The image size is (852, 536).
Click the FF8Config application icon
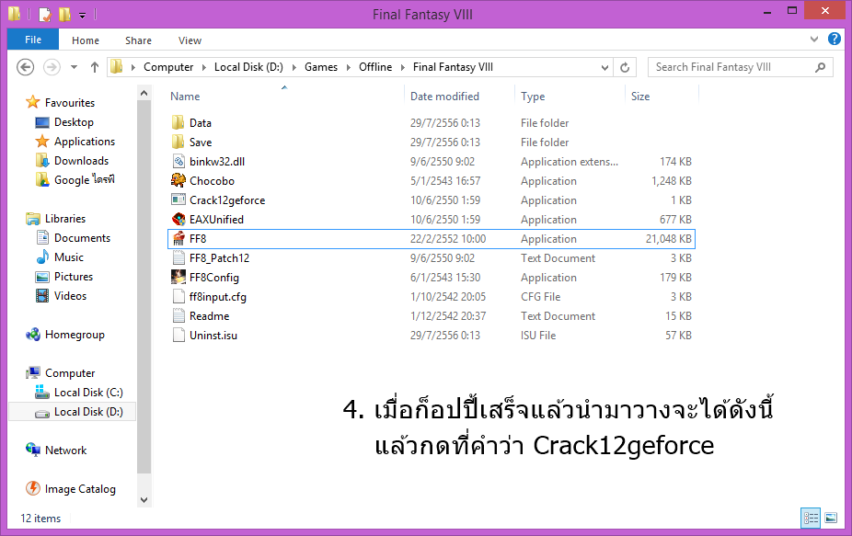(178, 277)
